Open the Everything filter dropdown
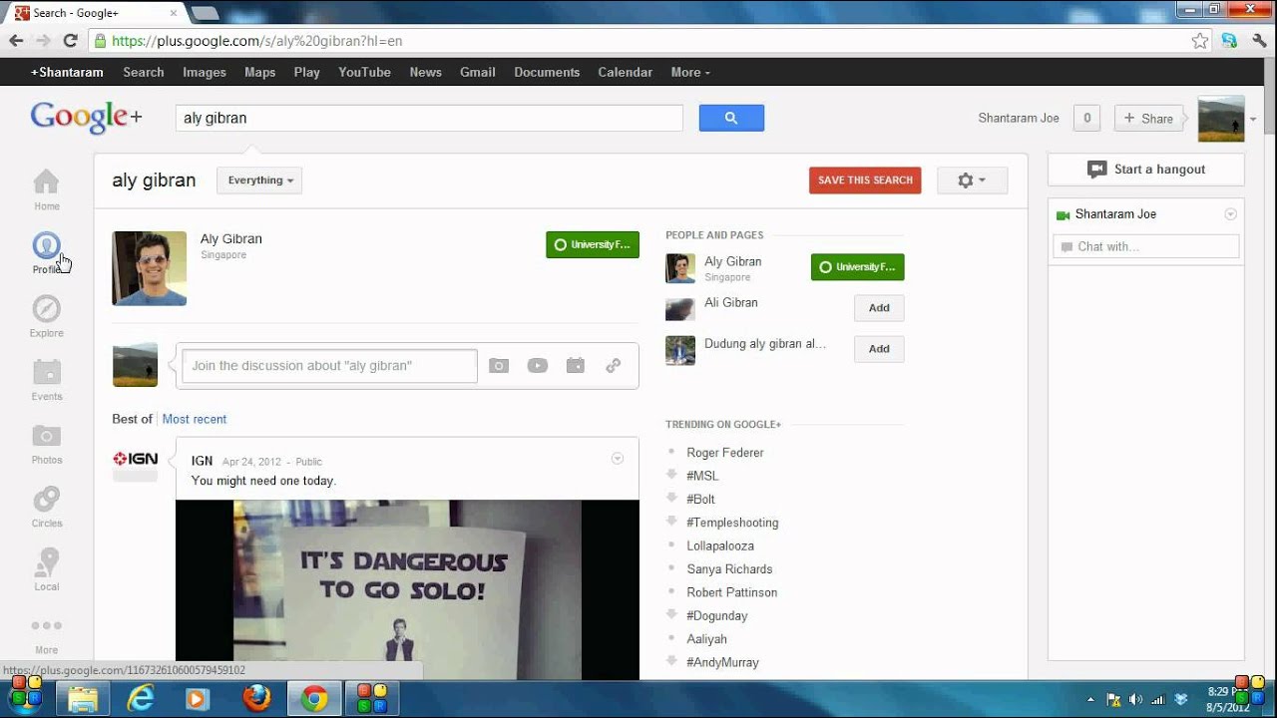The width and height of the screenshot is (1277, 718). [259, 180]
